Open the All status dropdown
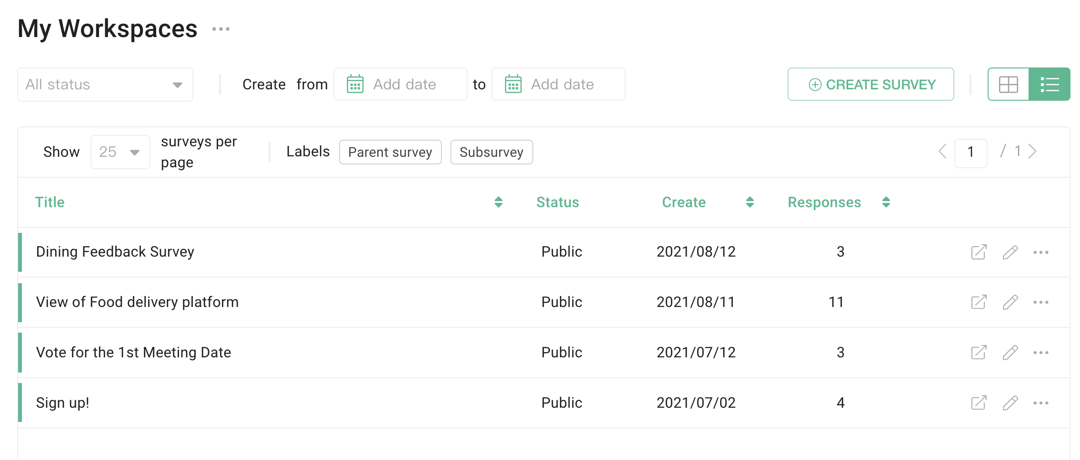This screenshot has width=1080, height=460. pos(105,84)
